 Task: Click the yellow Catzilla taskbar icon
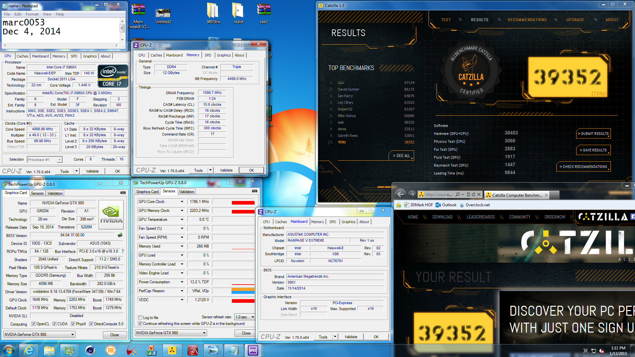pyautogui.click(x=172, y=350)
